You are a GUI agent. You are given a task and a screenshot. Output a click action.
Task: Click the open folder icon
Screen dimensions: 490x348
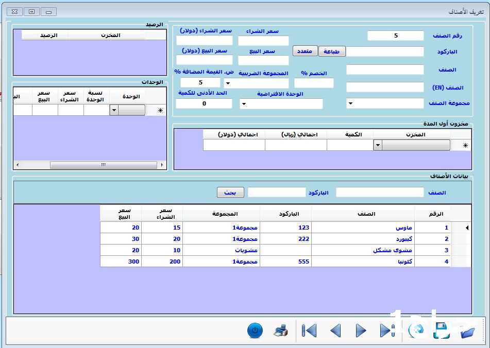click(x=467, y=332)
